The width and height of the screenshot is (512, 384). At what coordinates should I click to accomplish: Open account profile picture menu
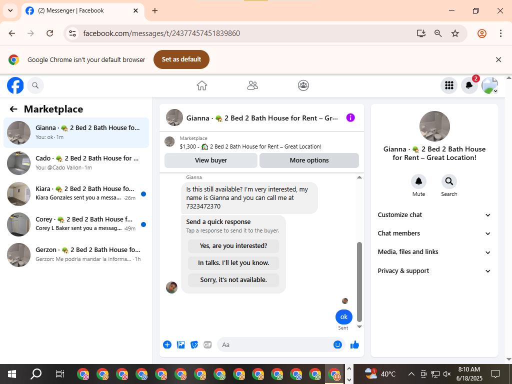[x=489, y=85]
